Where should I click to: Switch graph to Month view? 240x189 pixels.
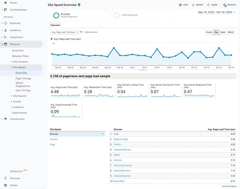tap(231, 32)
